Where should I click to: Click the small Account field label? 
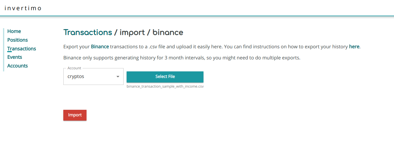coord(74,68)
